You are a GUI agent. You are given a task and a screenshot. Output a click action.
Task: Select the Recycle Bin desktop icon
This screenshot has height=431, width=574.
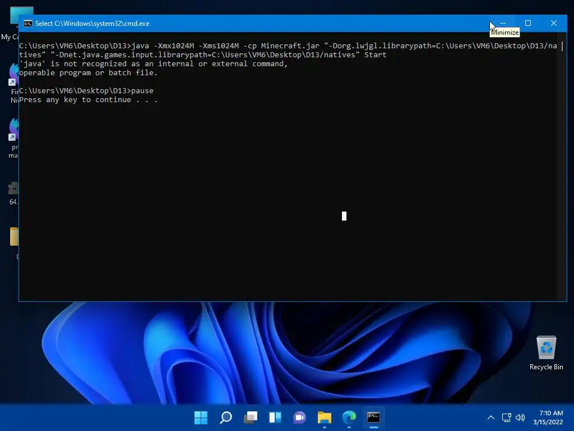coord(546,352)
